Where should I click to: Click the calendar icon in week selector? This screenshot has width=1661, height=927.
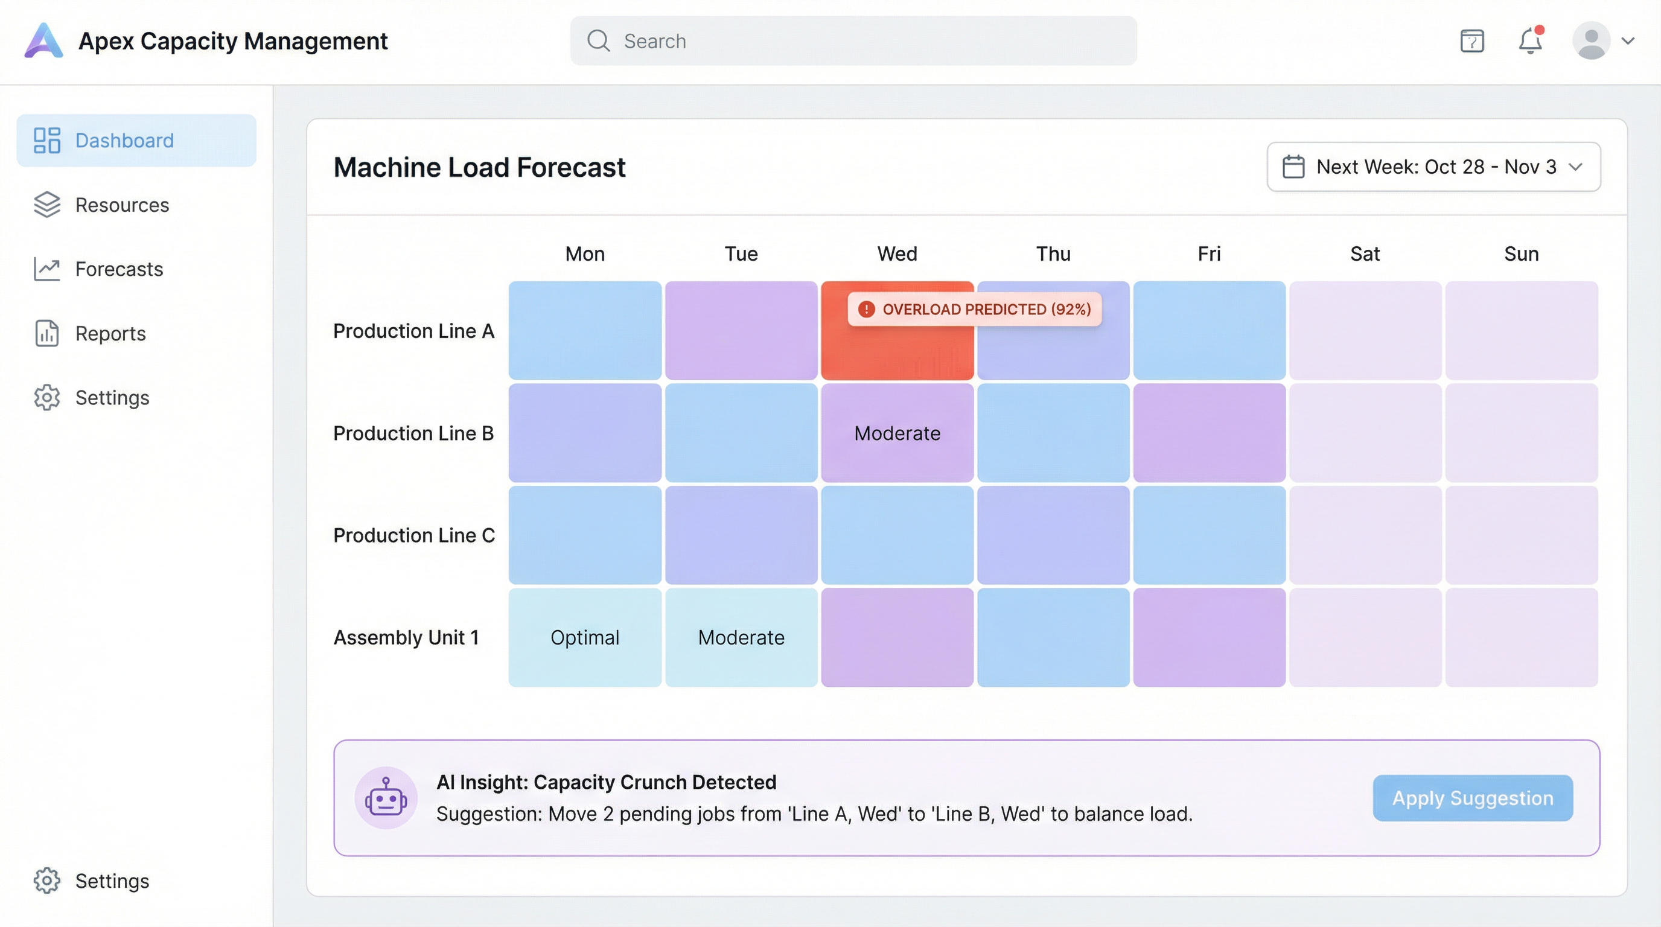[1293, 167]
